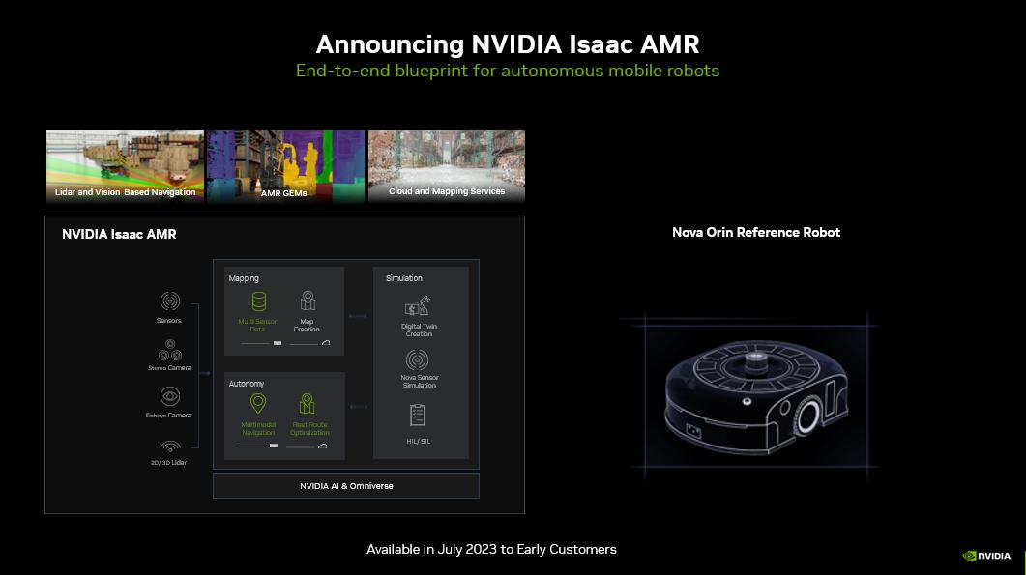Switch to the Autonomy section
This screenshot has height=575, width=1026.
click(246, 385)
